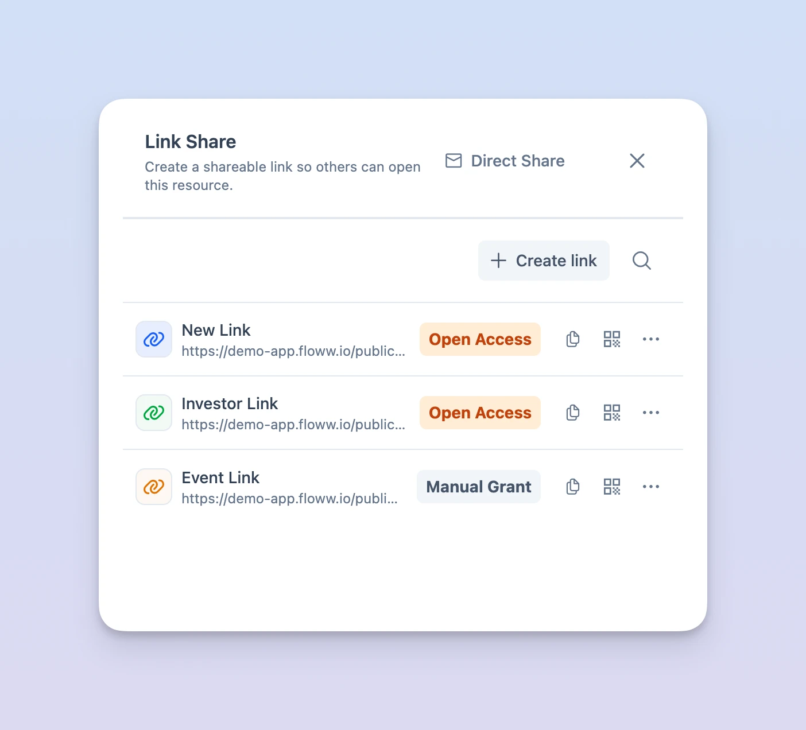
Task: Click the search magnifier icon
Action: coord(641,261)
